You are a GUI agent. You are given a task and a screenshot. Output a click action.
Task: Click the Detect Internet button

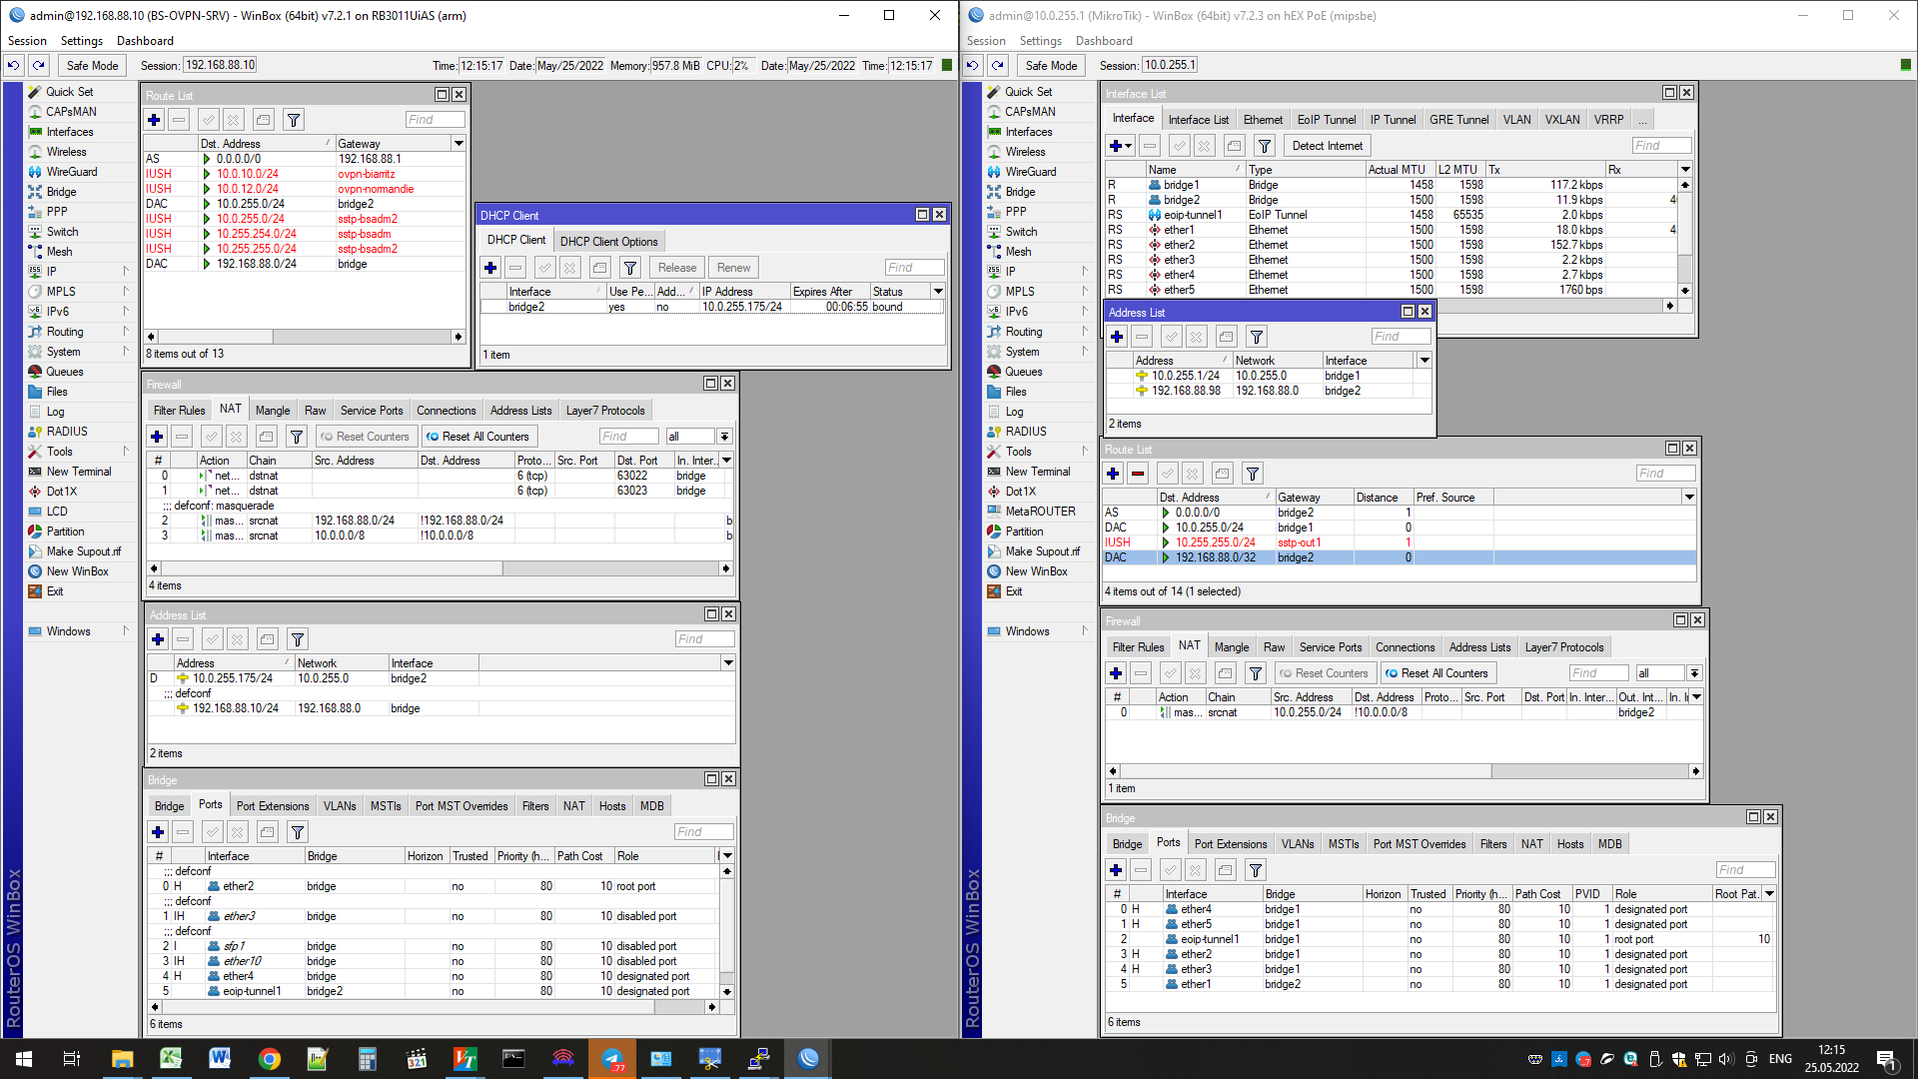pyautogui.click(x=1327, y=146)
